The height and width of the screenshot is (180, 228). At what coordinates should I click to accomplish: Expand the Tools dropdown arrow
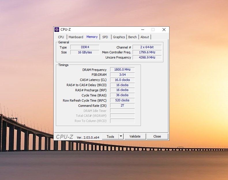[x=121, y=136]
